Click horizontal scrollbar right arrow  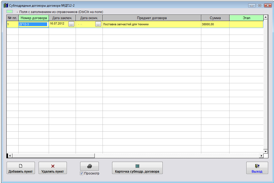click(x=261, y=156)
